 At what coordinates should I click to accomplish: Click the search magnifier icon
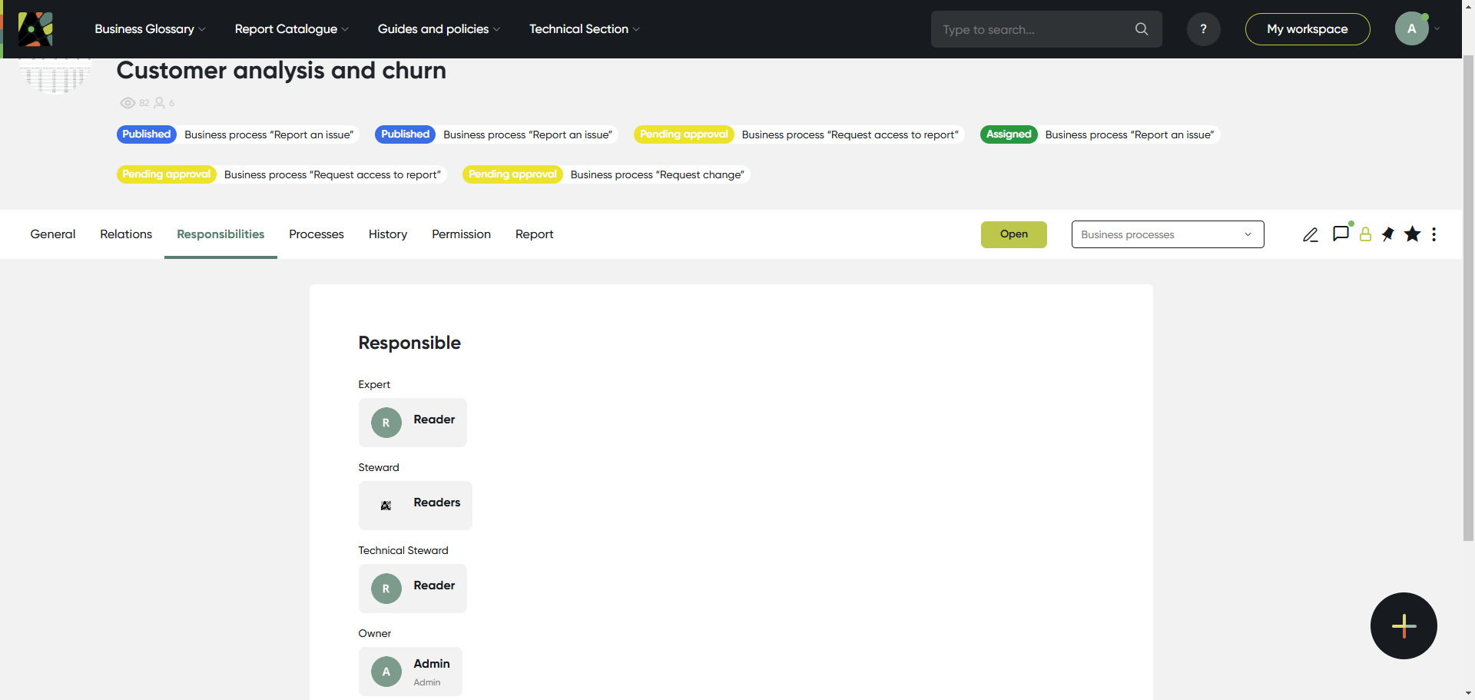pyautogui.click(x=1142, y=29)
